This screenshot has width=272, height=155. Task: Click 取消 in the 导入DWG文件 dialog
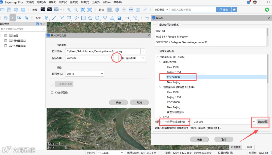point(139,103)
